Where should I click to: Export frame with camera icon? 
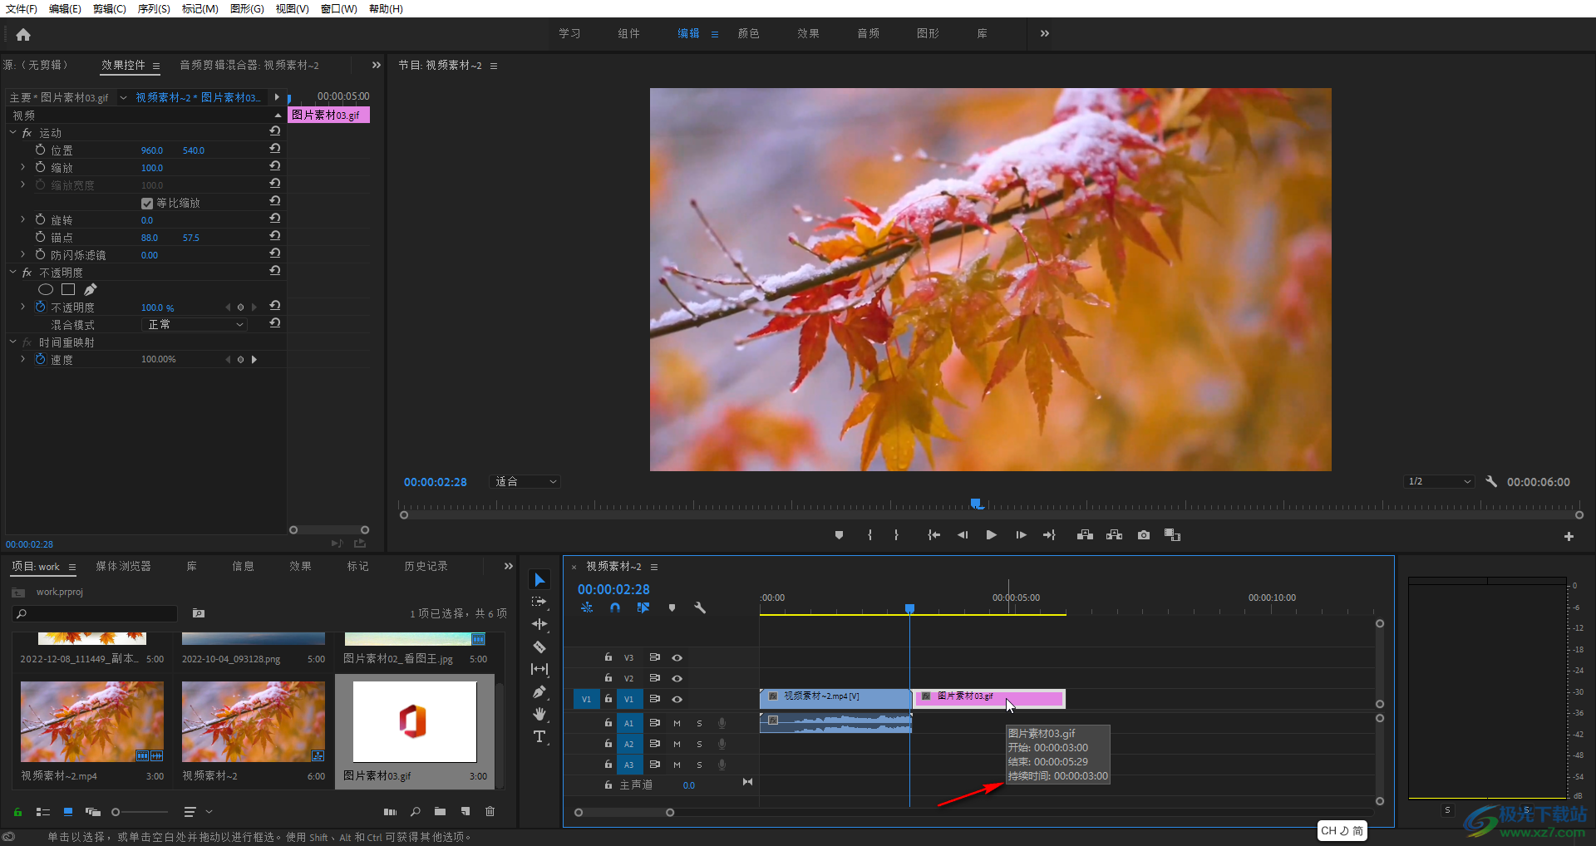pos(1144,535)
